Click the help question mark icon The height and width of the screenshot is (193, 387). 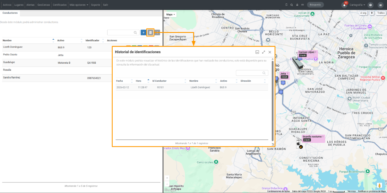371,5
